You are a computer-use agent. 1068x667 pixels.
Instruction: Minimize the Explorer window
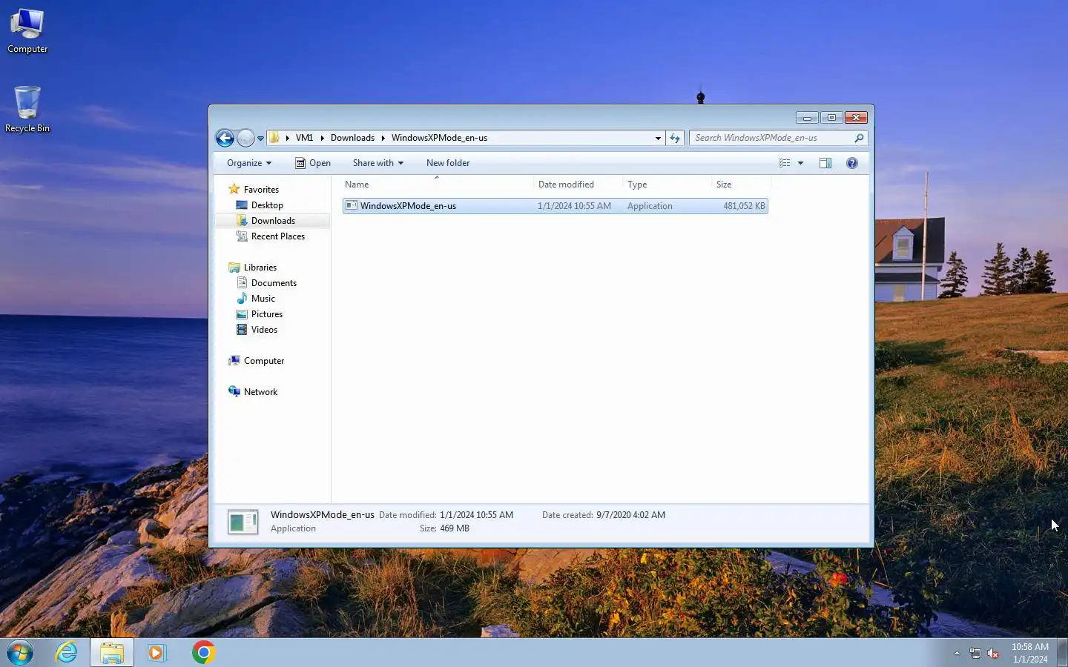tap(807, 118)
